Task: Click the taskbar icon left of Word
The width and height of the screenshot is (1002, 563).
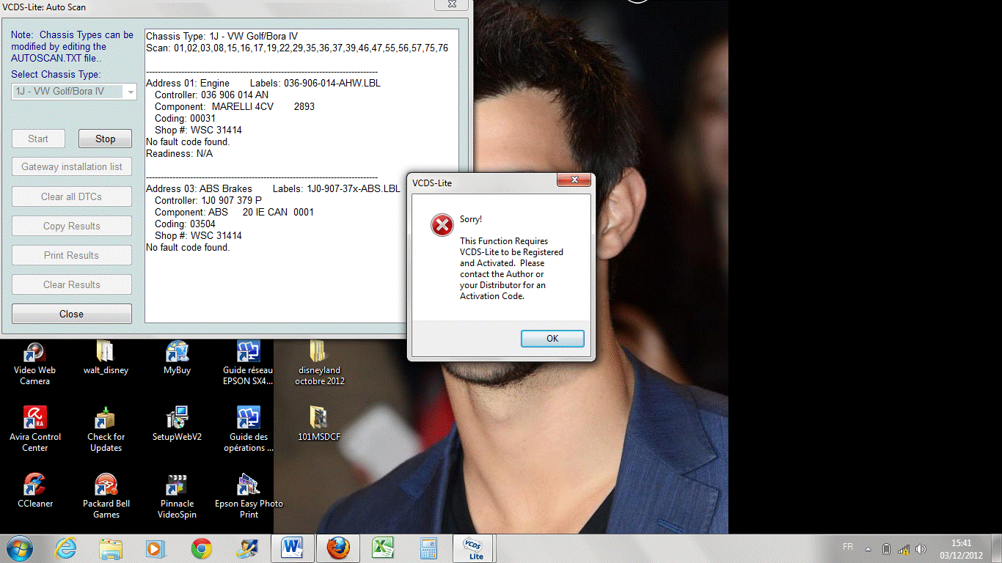Action: [x=247, y=548]
